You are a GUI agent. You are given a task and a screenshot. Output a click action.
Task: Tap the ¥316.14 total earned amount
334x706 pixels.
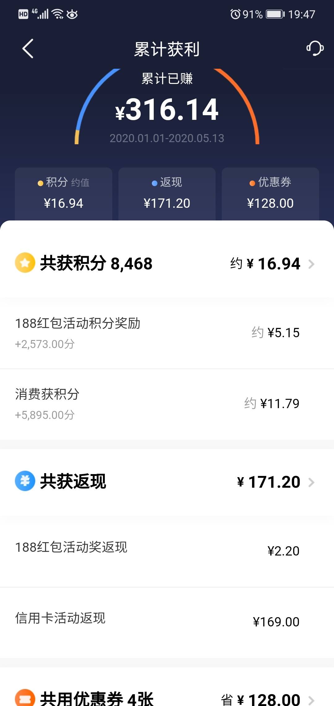point(167,109)
